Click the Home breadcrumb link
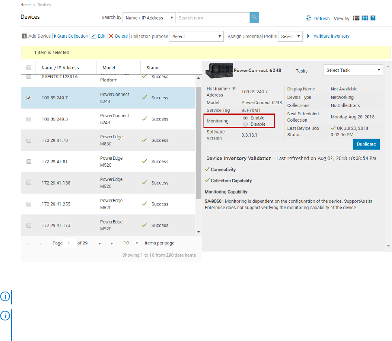This screenshot has height=341, width=392. click(x=26, y=5)
